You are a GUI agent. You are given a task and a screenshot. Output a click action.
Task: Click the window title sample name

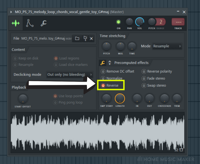62,12
